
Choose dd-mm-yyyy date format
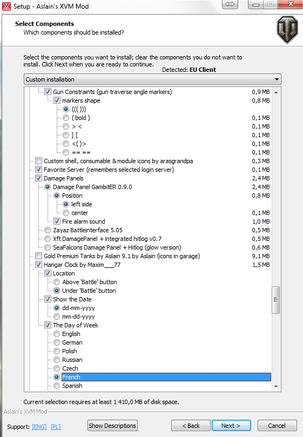(57, 308)
